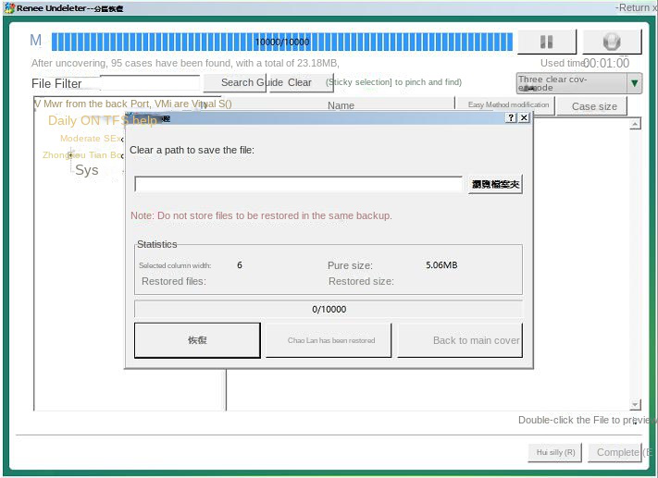Screen dimensions: 658x478
Task: Click the dialog help question mark button
Action: click(x=511, y=117)
